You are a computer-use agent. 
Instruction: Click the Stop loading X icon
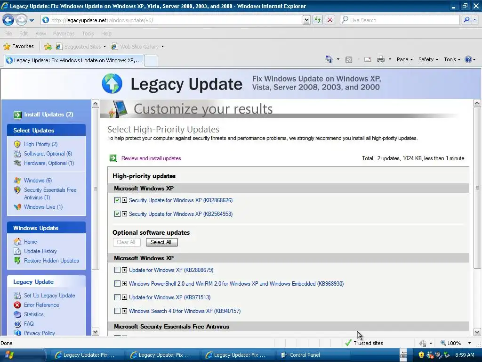tap(330, 20)
